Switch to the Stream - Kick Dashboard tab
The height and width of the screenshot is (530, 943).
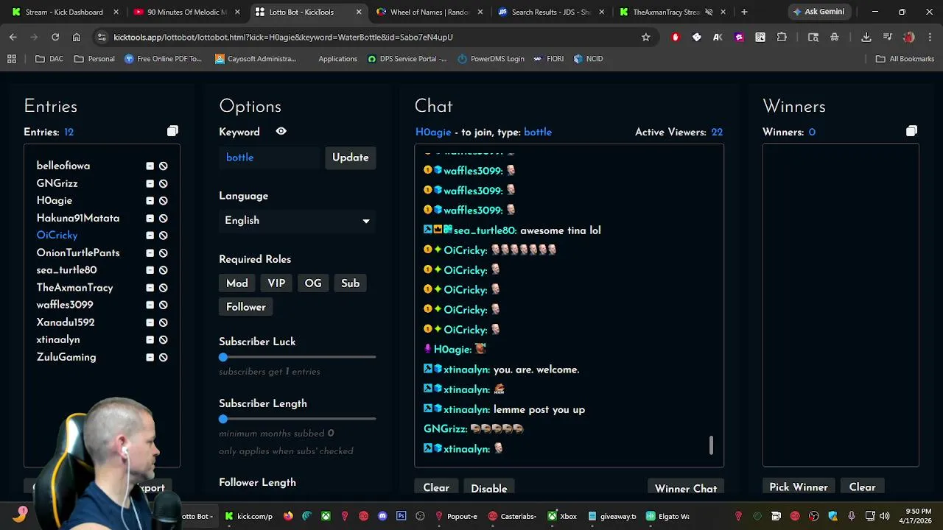click(x=64, y=12)
